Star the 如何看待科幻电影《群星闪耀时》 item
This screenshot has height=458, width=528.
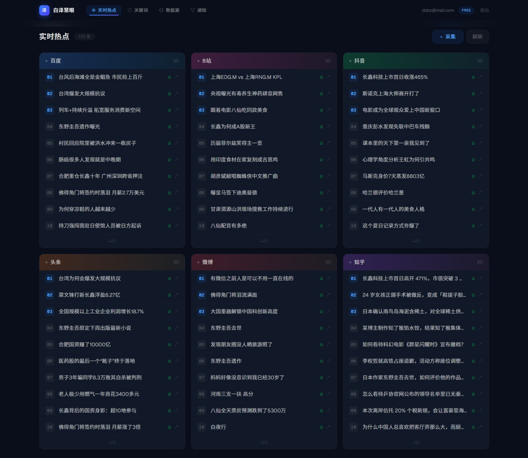(473, 345)
